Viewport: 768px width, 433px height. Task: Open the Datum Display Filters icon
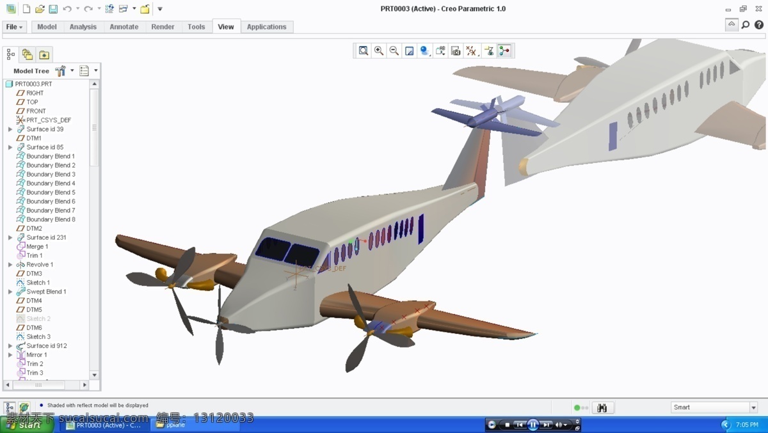click(x=472, y=51)
